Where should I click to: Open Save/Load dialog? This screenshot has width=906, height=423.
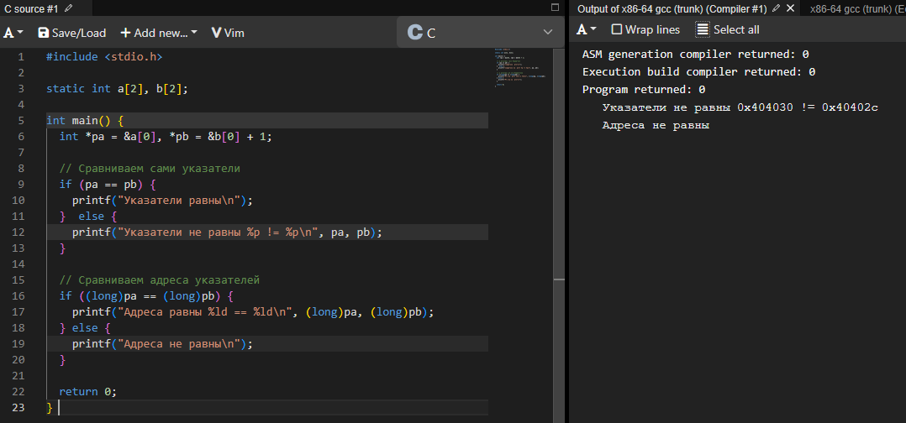pyautogui.click(x=72, y=33)
